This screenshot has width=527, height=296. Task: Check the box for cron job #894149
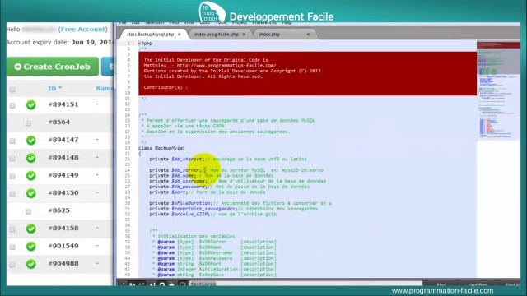pyautogui.click(x=12, y=176)
